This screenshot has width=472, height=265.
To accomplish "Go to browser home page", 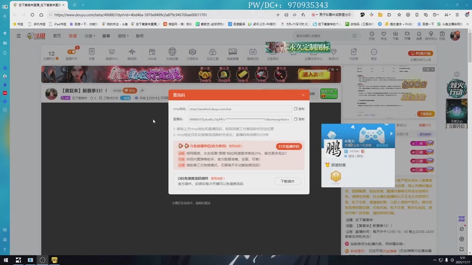I will pos(41,15).
